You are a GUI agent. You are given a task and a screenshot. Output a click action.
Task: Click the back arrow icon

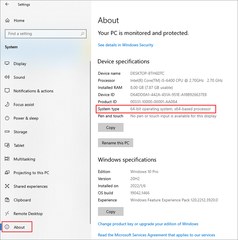point(7,4)
